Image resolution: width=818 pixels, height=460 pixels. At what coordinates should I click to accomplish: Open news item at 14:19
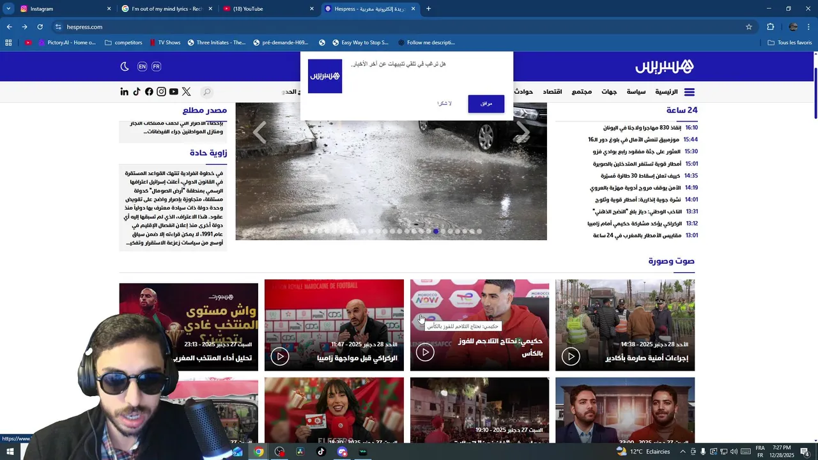(644, 188)
